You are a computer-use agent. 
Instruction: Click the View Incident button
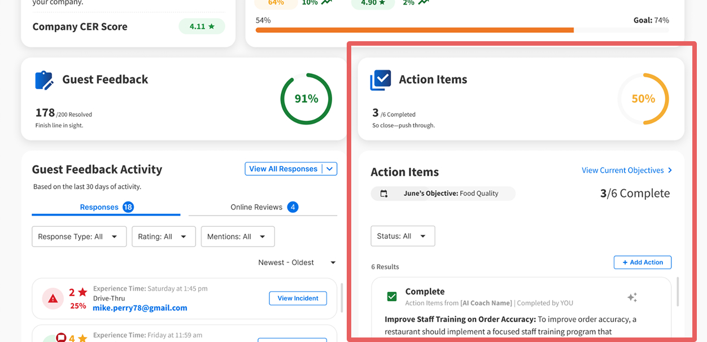click(298, 298)
